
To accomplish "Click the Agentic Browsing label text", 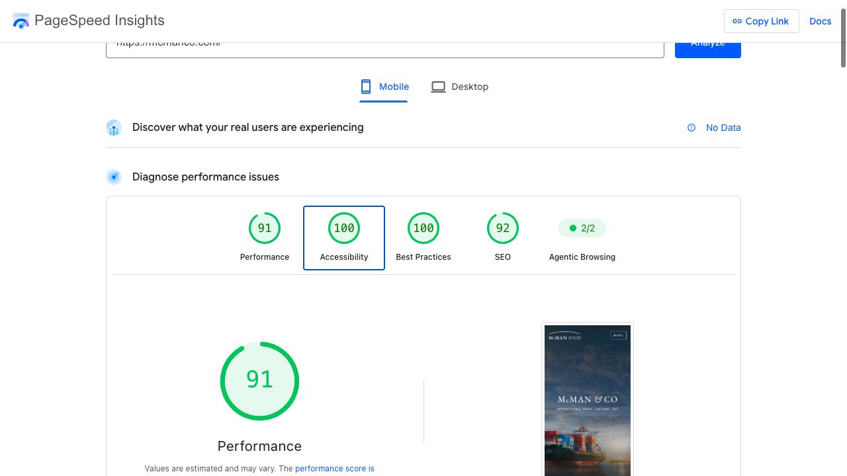I will 582,257.
